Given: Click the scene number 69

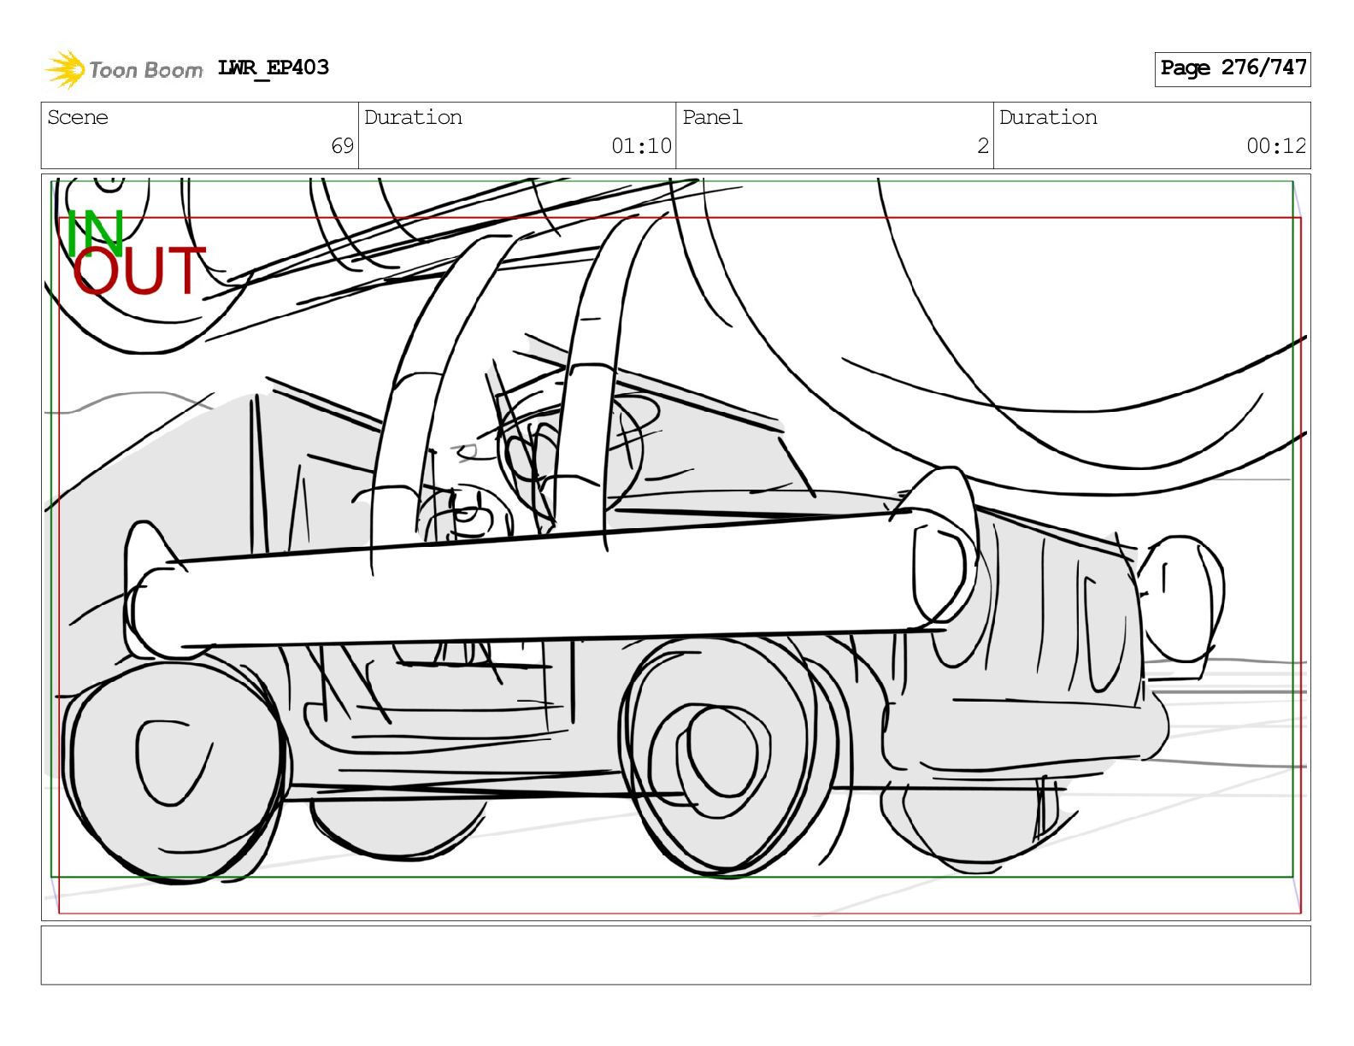Looking at the screenshot, I should coord(342,146).
